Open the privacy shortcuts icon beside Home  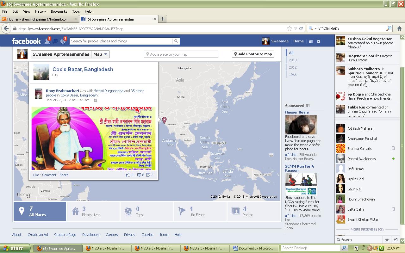[x=311, y=41]
